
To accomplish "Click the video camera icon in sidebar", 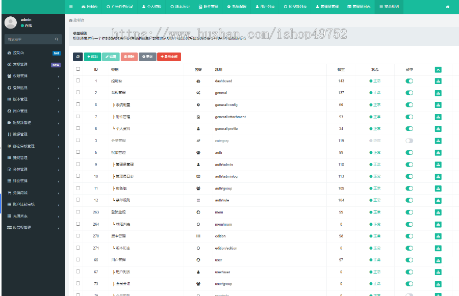I will pyautogui.click(x=9, y=123).
